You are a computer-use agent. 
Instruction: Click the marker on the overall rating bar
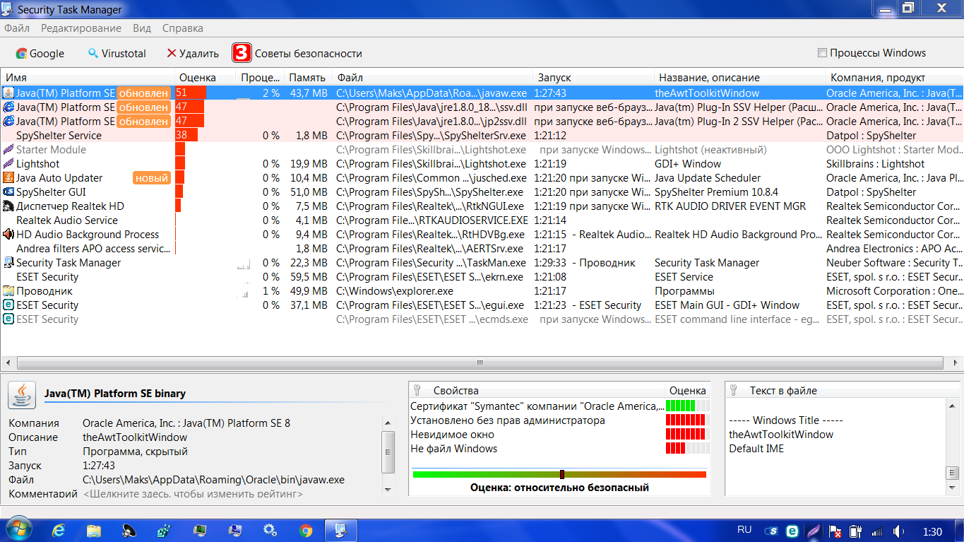click(x=562, y=474)
